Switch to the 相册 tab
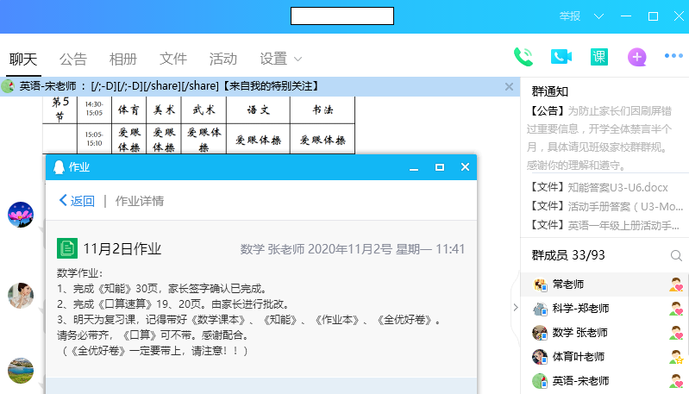 [x=122, y=59]
